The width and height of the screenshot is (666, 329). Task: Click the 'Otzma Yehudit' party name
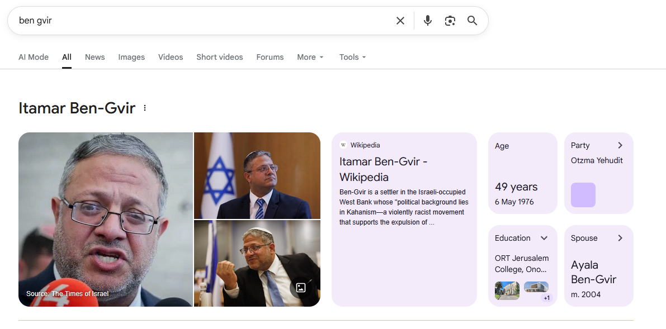tap(597, 160)
